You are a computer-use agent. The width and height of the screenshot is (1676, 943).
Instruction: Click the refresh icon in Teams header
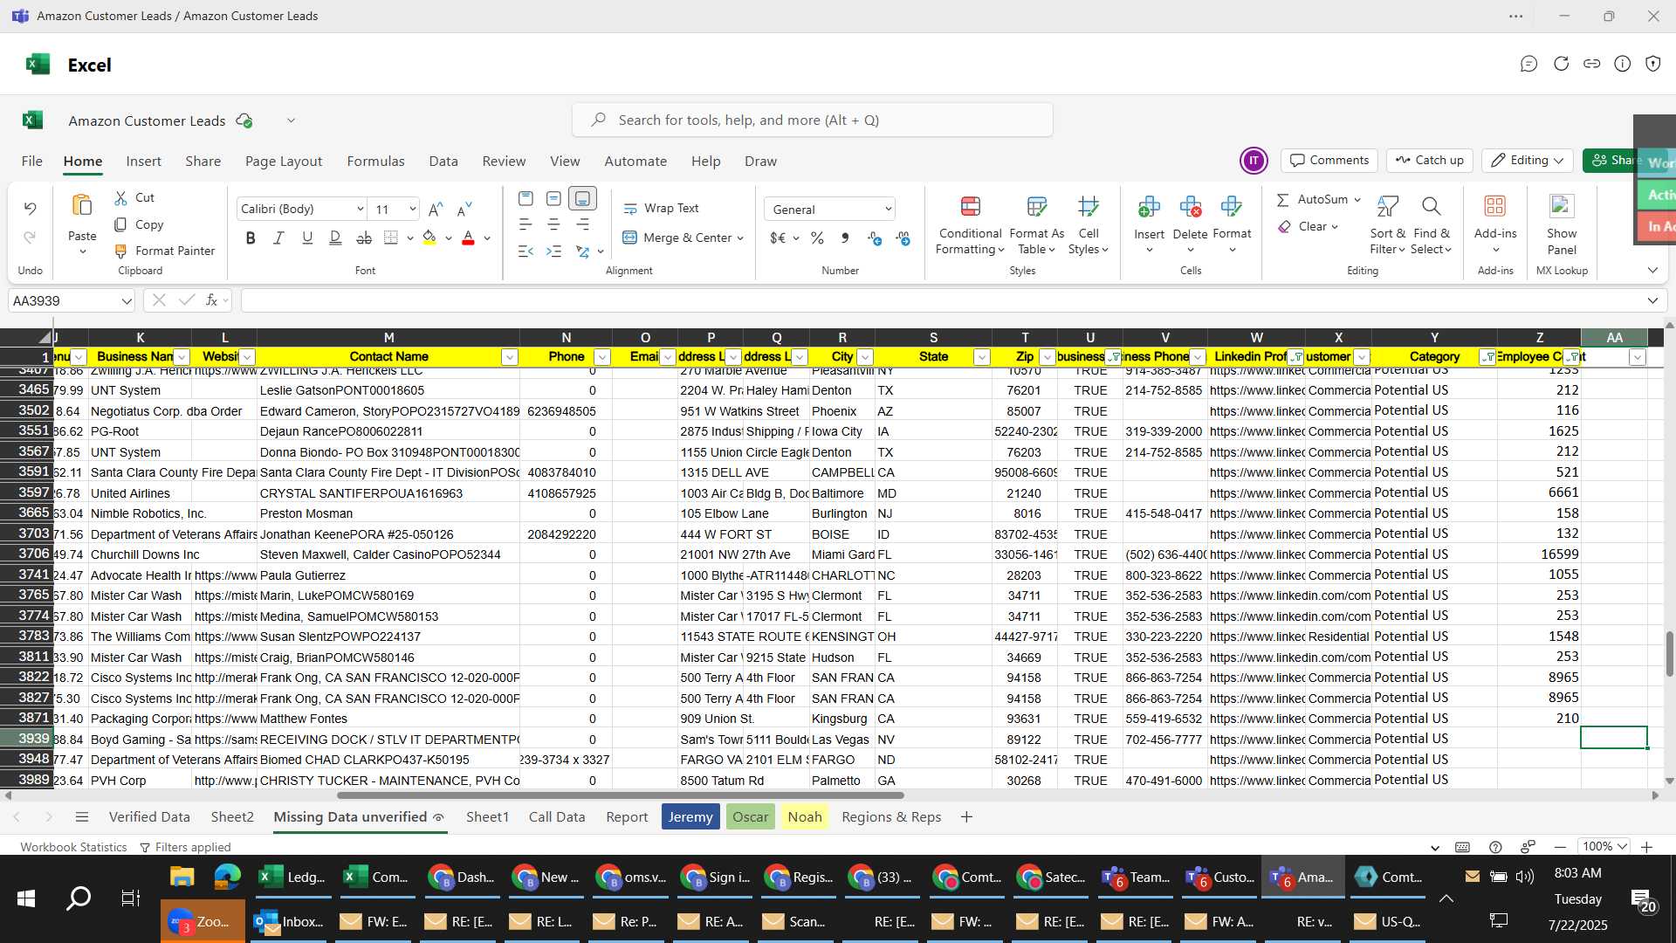[1561, 64]
